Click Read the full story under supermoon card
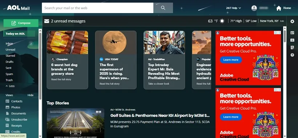This screenshot has width=298, height=138. pos(109,84)
